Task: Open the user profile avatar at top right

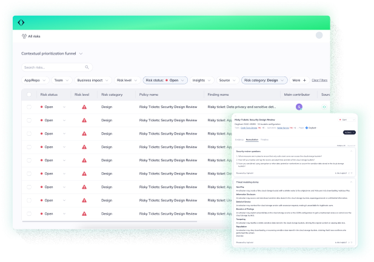Action: [x=319, y=36]
